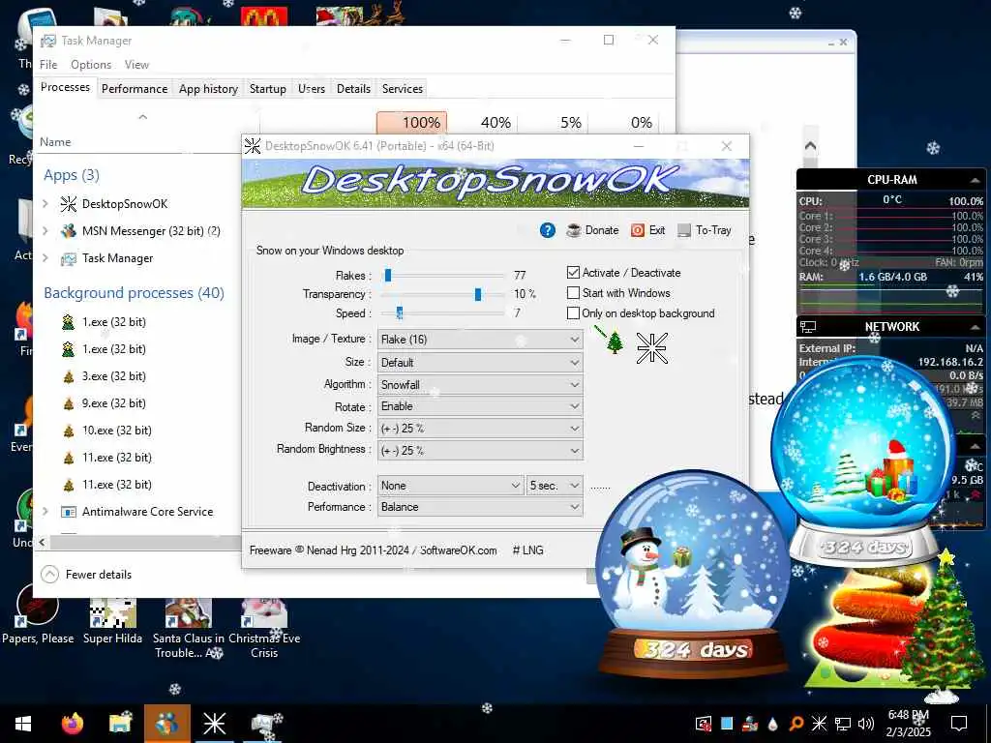Switch to the Startup tab
Viewport: 991px width, 743px height.
pos(267,88)
